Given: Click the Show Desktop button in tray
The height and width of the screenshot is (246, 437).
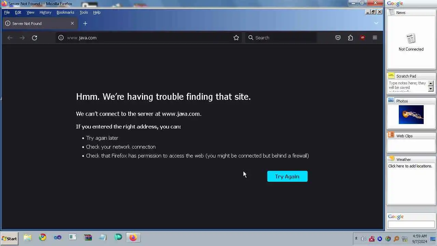Looking at the screenshot, I should 433,239.
